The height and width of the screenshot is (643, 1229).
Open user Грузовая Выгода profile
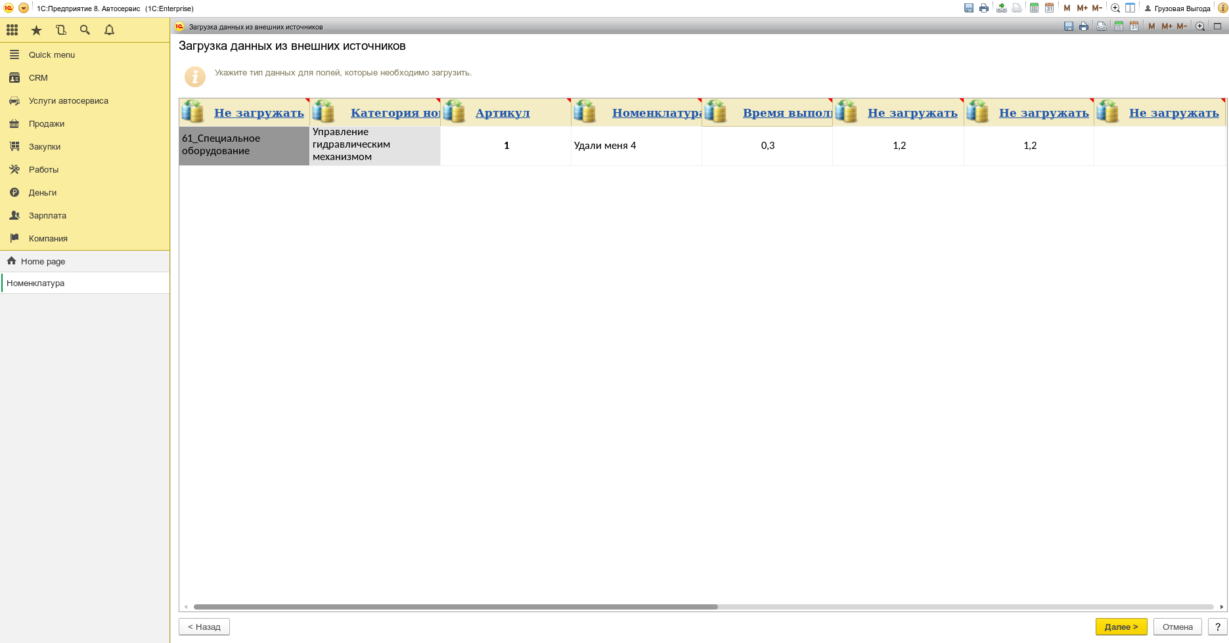click(1177, 9)
